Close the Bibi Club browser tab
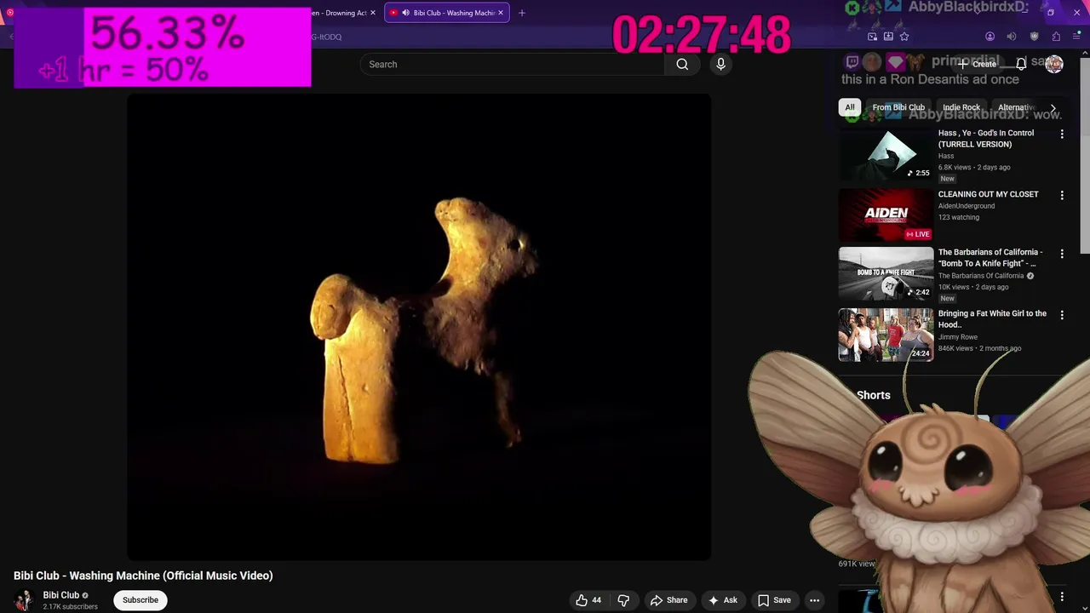Viewport: 1090px width, 613px height. pyautogui.click(x=501, y=13)
